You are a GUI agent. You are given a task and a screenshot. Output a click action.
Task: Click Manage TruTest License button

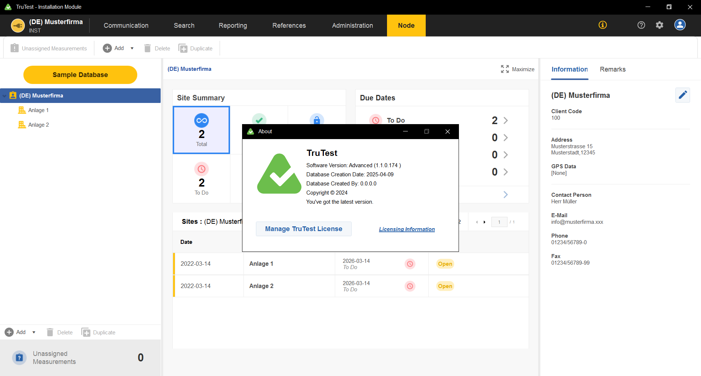click(304, 229)
